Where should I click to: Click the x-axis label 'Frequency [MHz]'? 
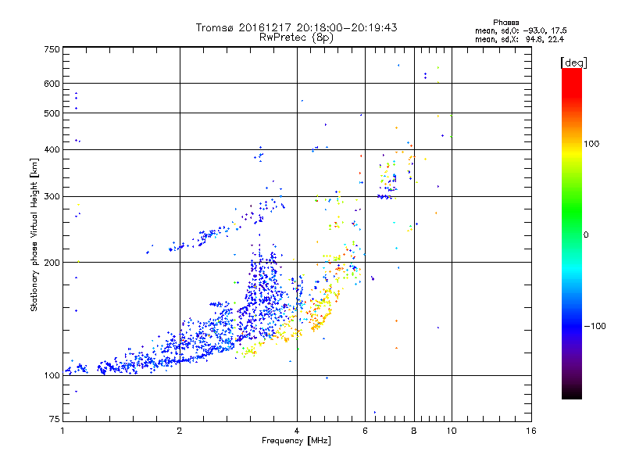[296, 441]
